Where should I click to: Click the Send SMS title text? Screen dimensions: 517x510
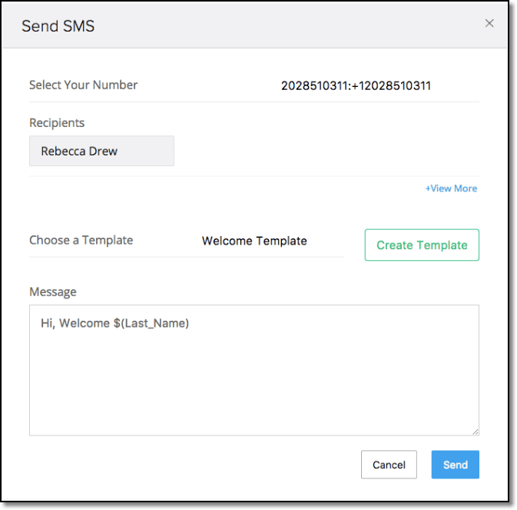click(x=58, y=26)
